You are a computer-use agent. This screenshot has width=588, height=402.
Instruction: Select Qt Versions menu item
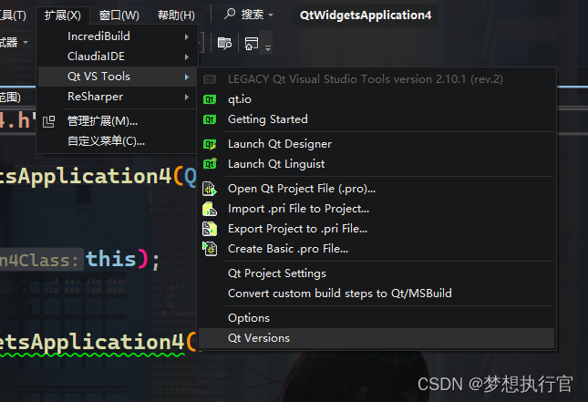(377, 338)
